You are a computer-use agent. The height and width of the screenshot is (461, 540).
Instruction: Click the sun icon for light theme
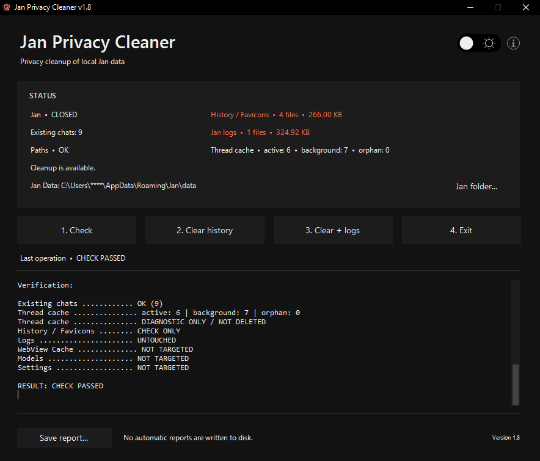[489, 43]
